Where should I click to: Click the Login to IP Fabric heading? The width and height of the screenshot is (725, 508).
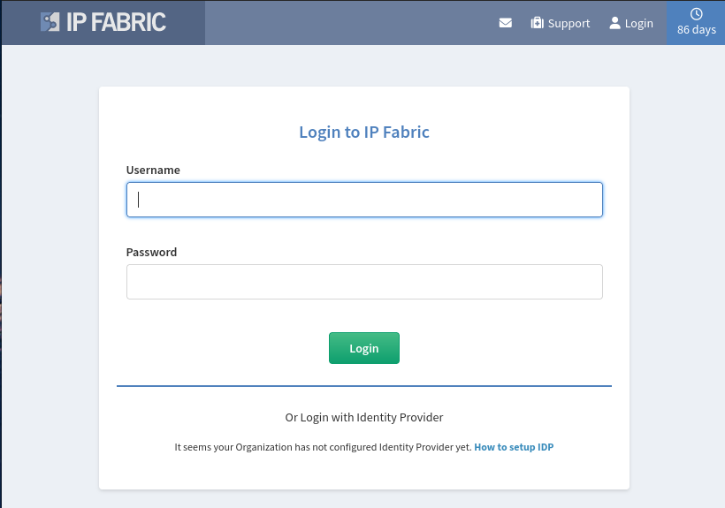(x=364, y=133)
